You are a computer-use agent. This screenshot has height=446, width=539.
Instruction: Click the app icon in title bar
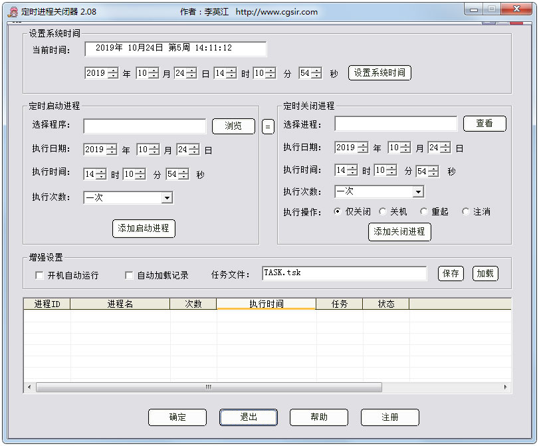tap(13, 12)
